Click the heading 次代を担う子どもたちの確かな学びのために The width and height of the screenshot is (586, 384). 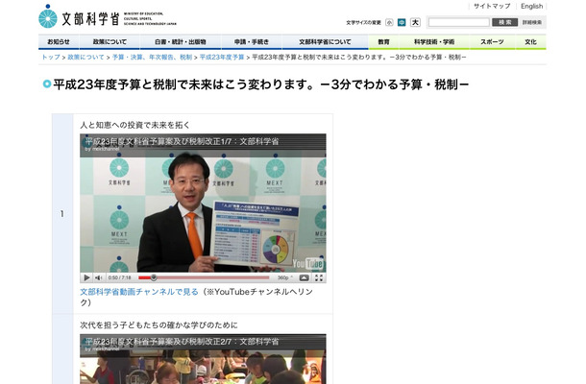(x=159, y=325)
